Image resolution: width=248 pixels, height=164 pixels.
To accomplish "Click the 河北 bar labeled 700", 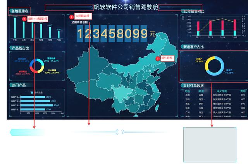I will click(59, 35).
